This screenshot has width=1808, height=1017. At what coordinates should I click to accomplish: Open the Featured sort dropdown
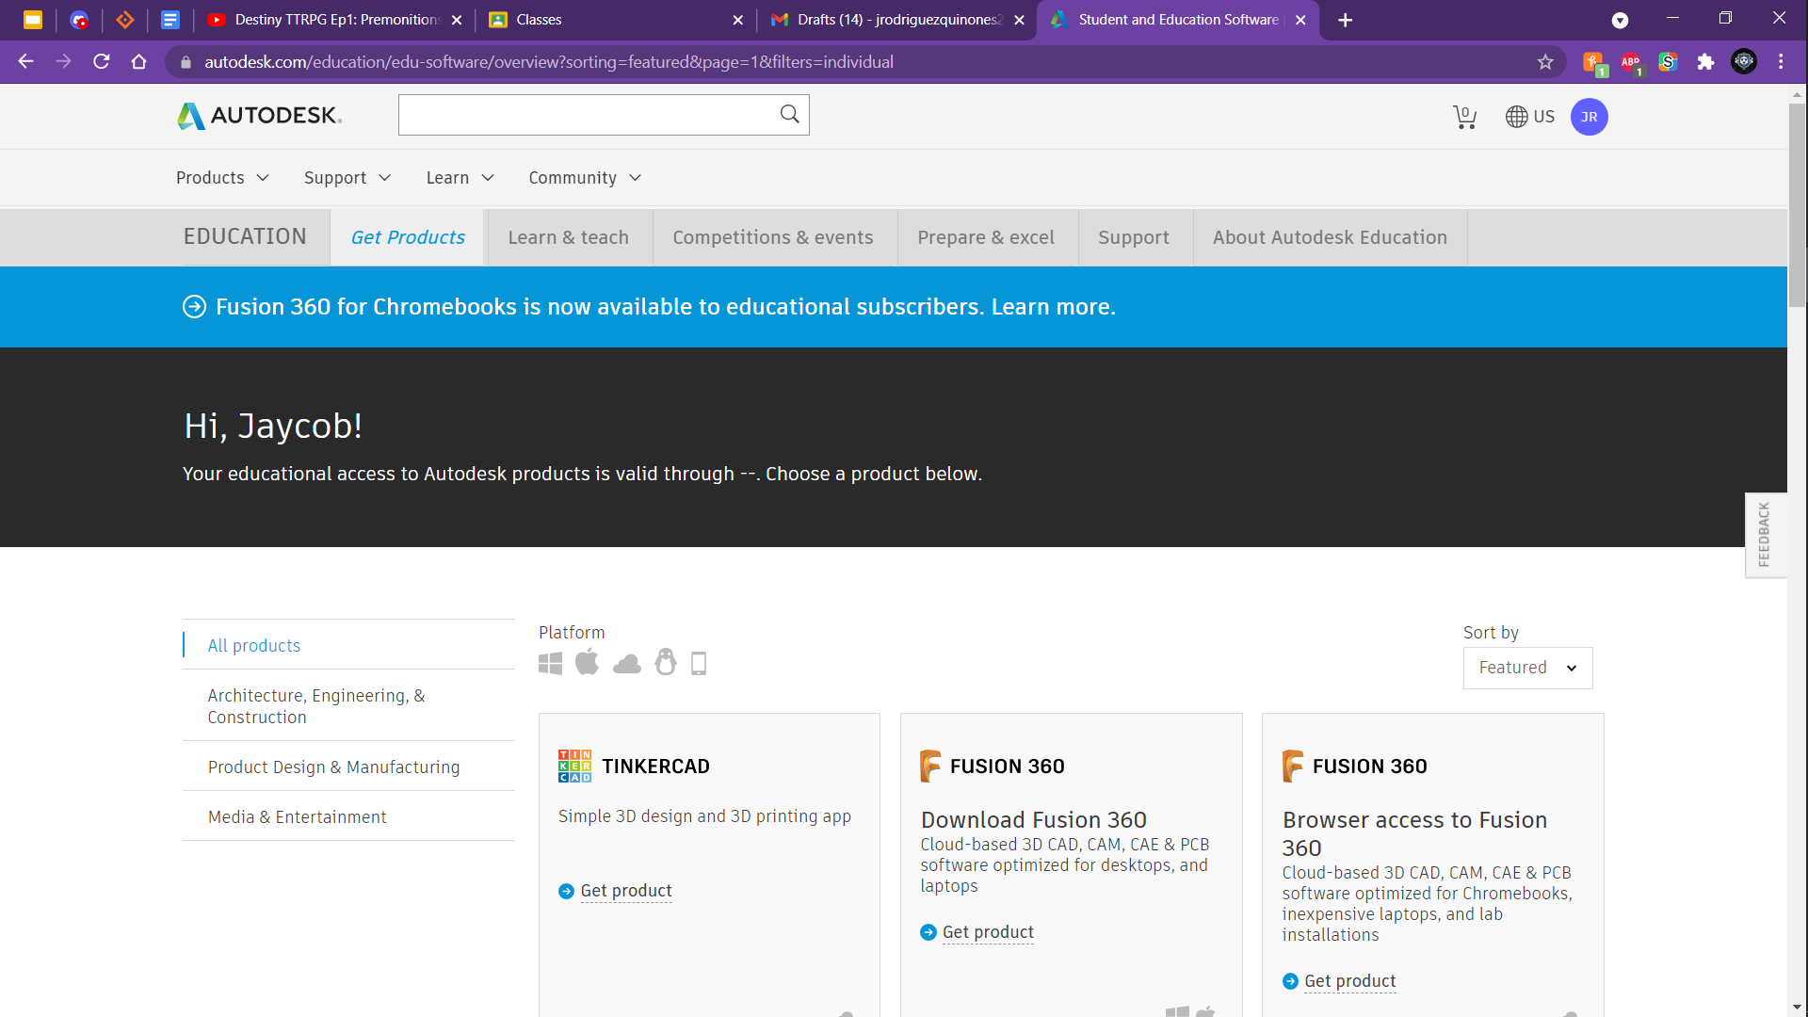coord(1527,668)
